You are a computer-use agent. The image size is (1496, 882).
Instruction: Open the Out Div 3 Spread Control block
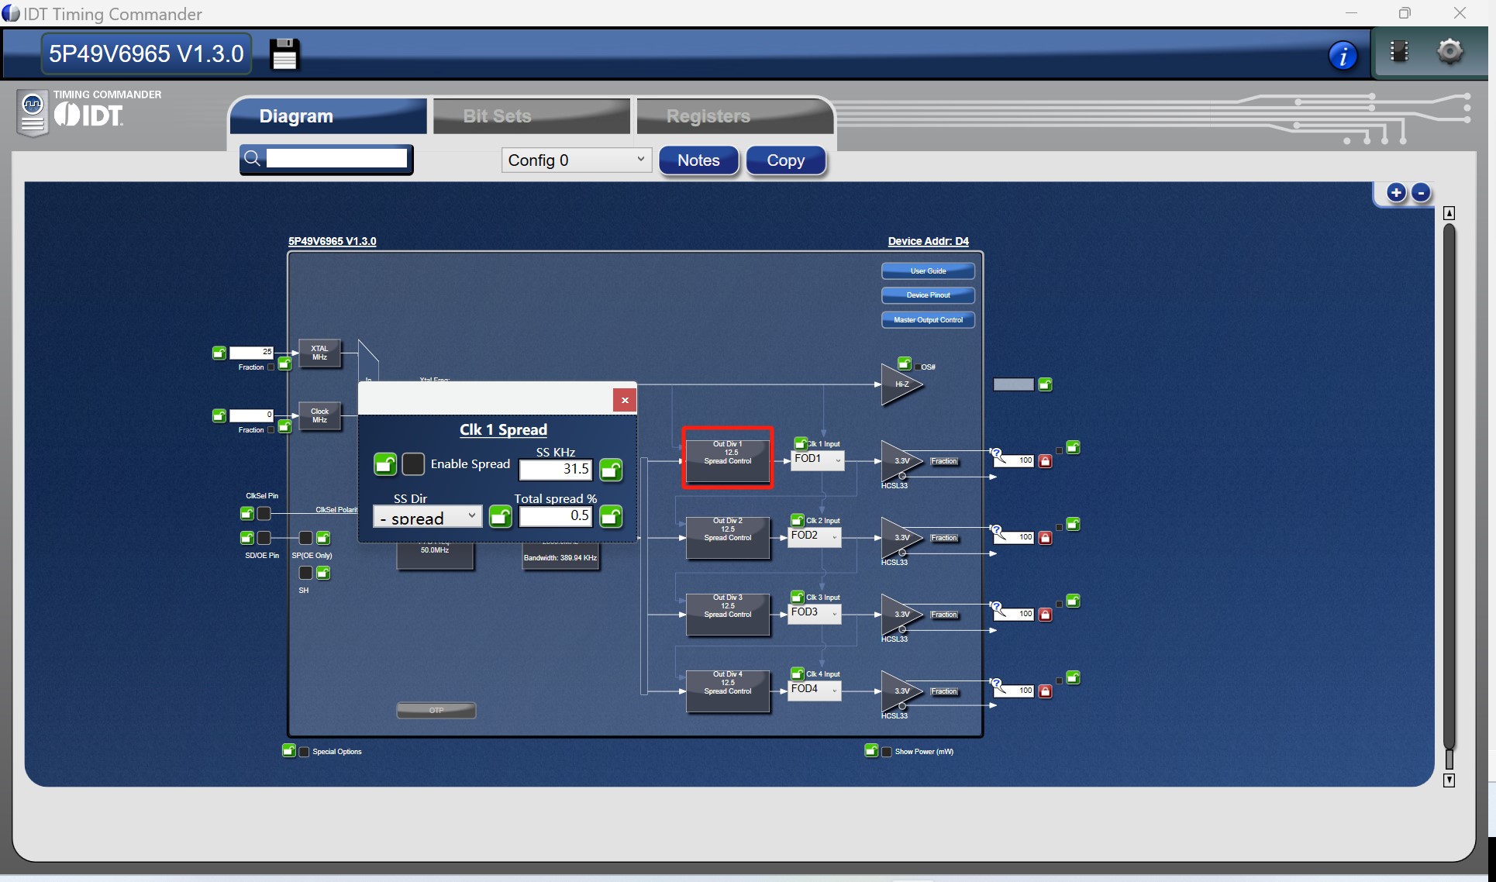(x=728, y=614)
